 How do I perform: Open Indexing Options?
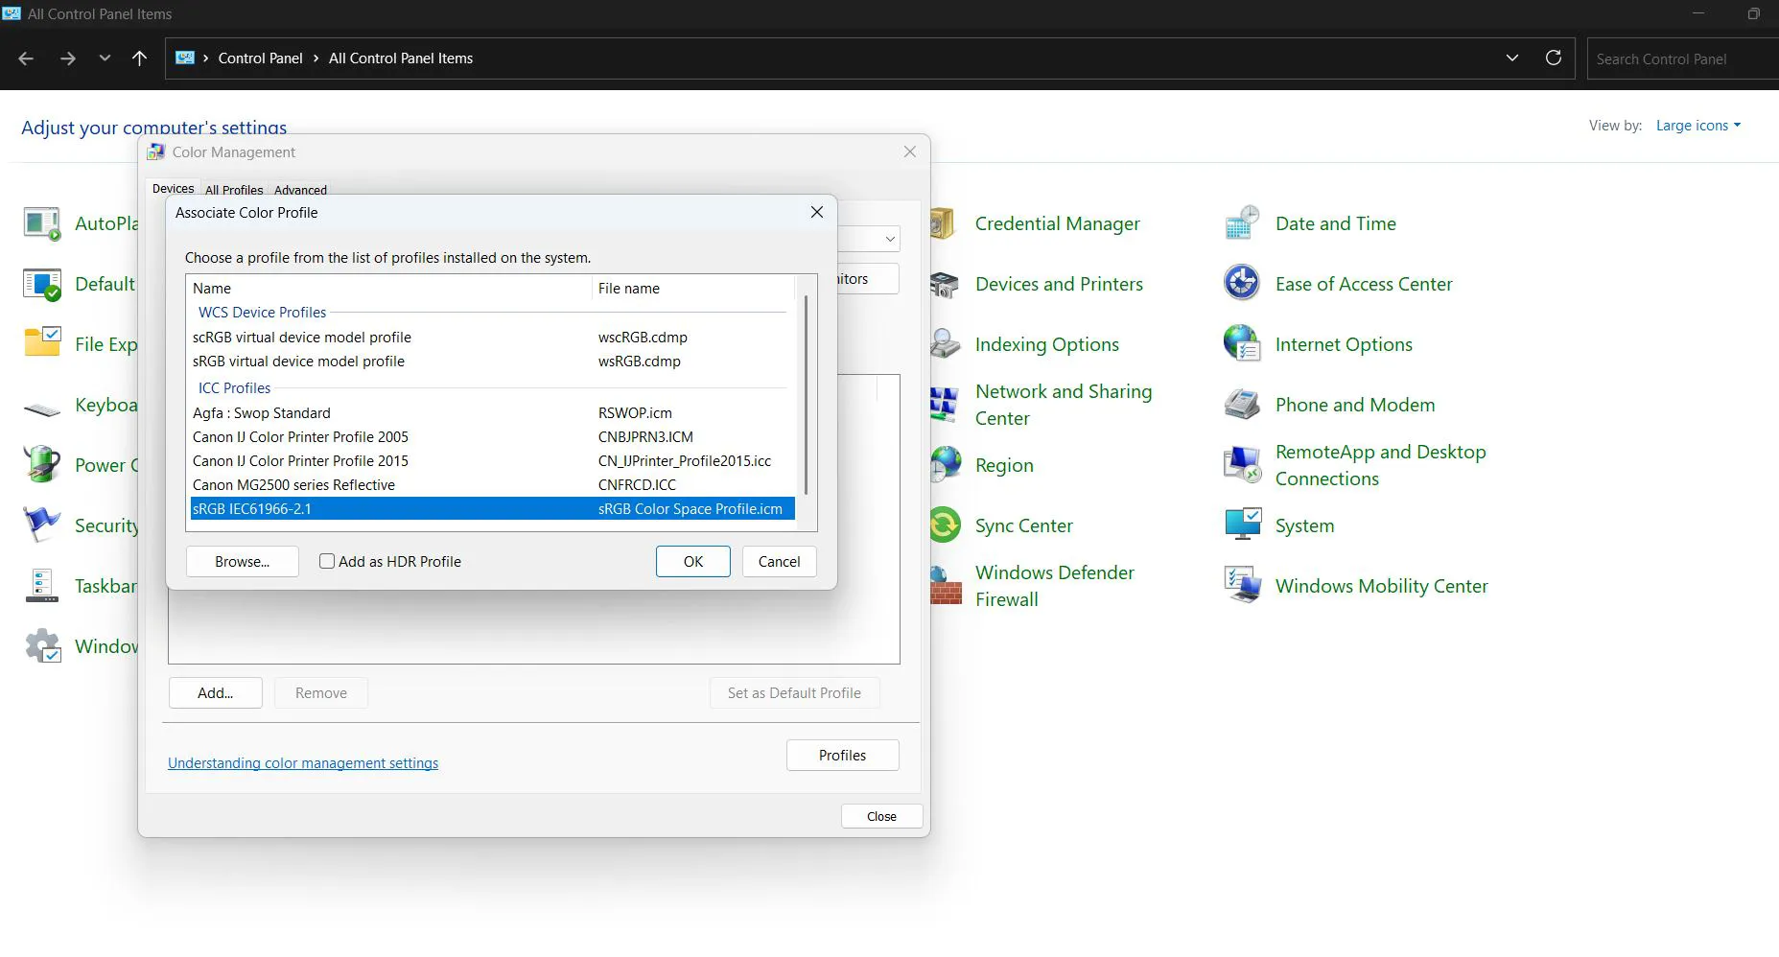click(1045, 344)
